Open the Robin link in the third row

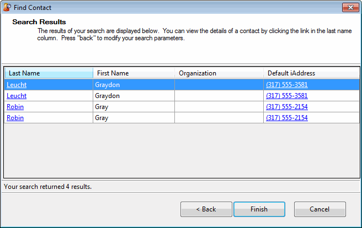[x=15, y=107]
